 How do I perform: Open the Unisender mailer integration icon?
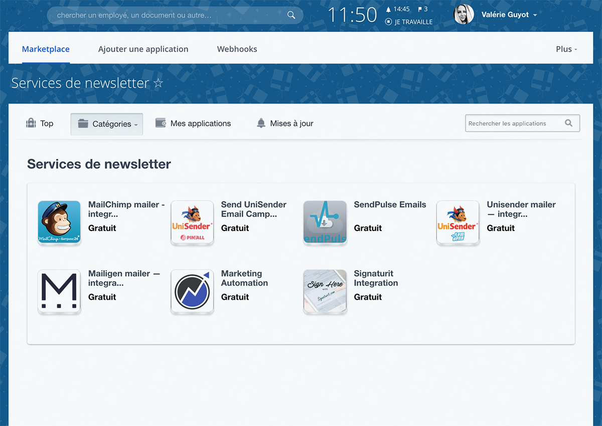[458, 223]
